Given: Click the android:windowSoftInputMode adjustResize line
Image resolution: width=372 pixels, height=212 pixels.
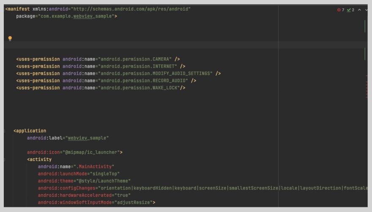Looking at the screenshot, I should 96,203.
